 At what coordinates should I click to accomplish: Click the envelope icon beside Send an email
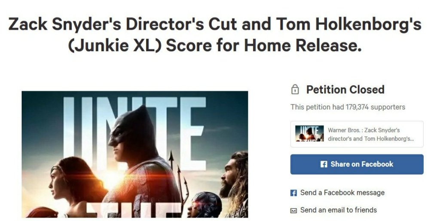(x=293, y=210)
